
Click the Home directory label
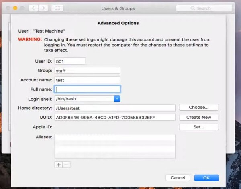(35, 108)
